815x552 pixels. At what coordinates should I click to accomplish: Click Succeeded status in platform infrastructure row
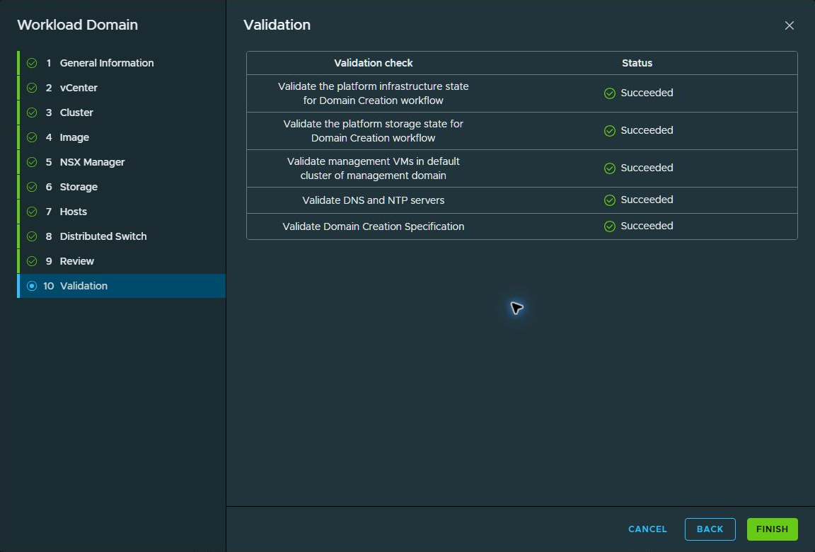(647, 93)
